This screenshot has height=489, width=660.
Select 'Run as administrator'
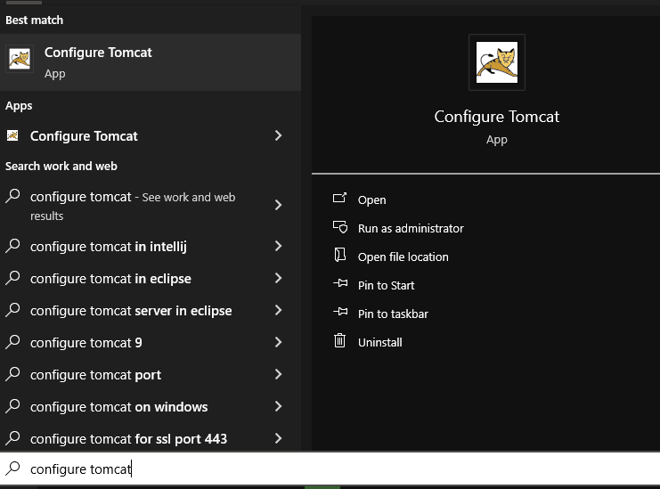[411, 229]
